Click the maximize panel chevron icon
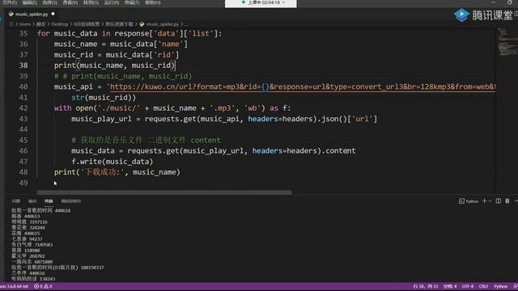Screen dimensions: 518x291 click(x=516, y=201)
